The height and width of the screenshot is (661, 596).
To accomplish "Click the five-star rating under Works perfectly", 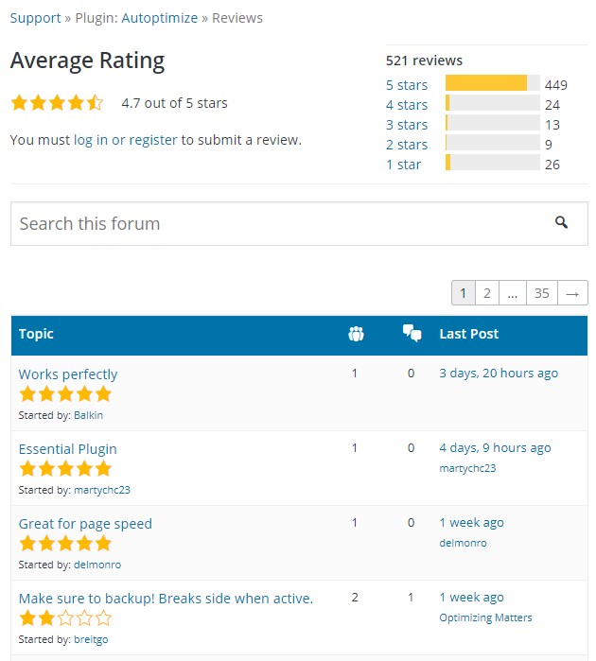I will [x=65, y=394].
